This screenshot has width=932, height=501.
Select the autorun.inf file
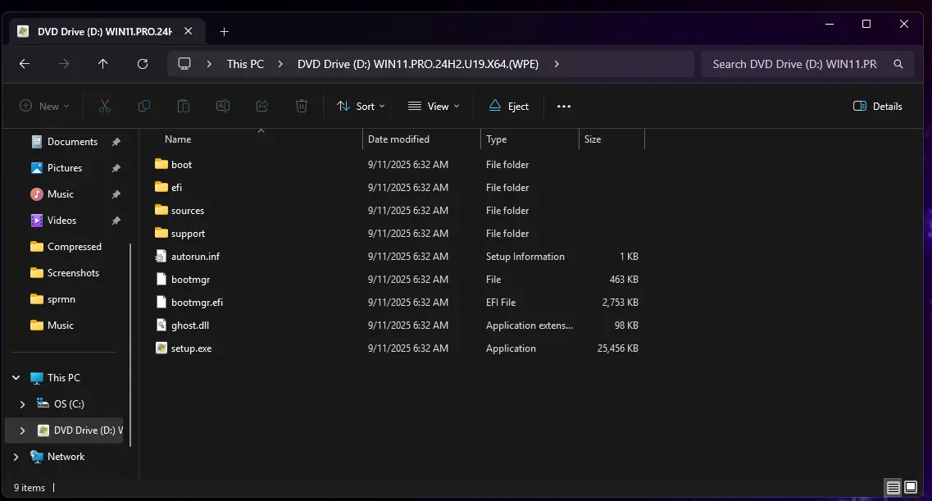[195, 256]
